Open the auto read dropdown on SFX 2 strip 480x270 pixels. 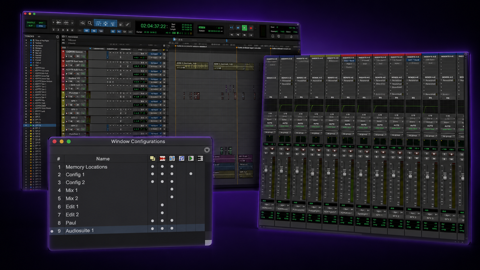[396, 129]
